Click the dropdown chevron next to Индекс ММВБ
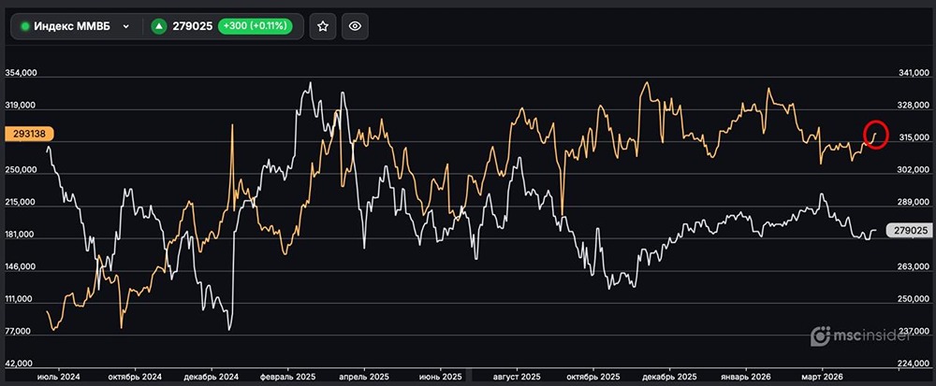The image size is (936, 386). pos(126,26)
